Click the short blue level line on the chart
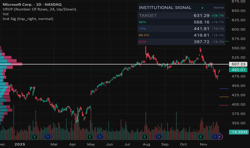The height and width of the screenshot is (148, 250). click(x=224, y=89)
